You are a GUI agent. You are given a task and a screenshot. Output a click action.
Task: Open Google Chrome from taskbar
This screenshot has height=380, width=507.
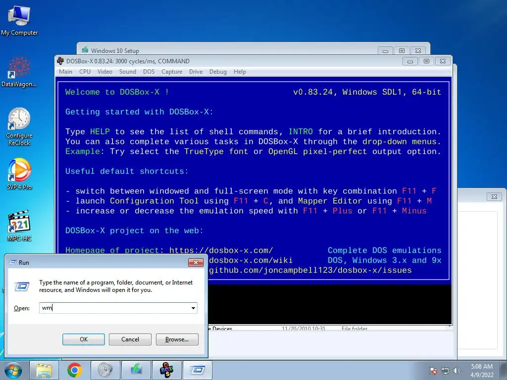coord(74,370)
